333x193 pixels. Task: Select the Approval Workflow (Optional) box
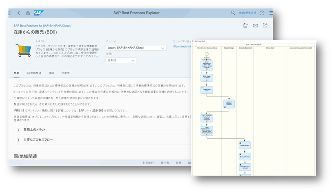229,104
